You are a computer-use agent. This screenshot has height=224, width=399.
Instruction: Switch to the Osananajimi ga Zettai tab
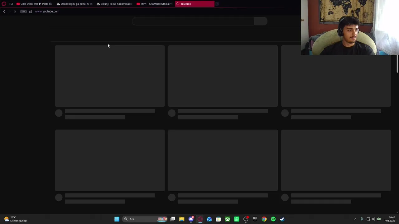(x=75, y=4)
